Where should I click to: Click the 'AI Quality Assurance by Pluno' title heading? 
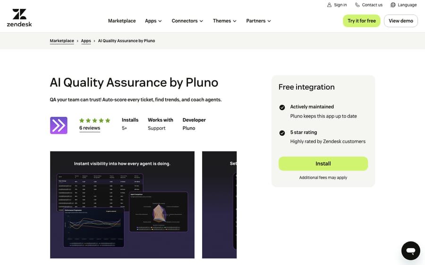tap(134, 83)
